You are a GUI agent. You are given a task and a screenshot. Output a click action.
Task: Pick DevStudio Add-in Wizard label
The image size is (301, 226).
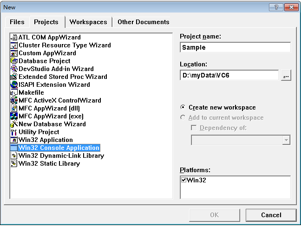56,69
